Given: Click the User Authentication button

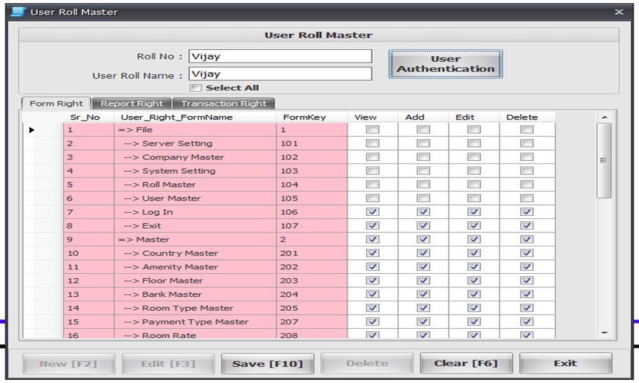Looking at the screenshot, I should click(445, 64).
